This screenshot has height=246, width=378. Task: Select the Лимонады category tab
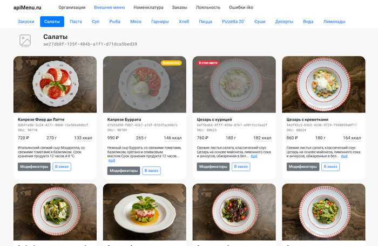[334, 22]
